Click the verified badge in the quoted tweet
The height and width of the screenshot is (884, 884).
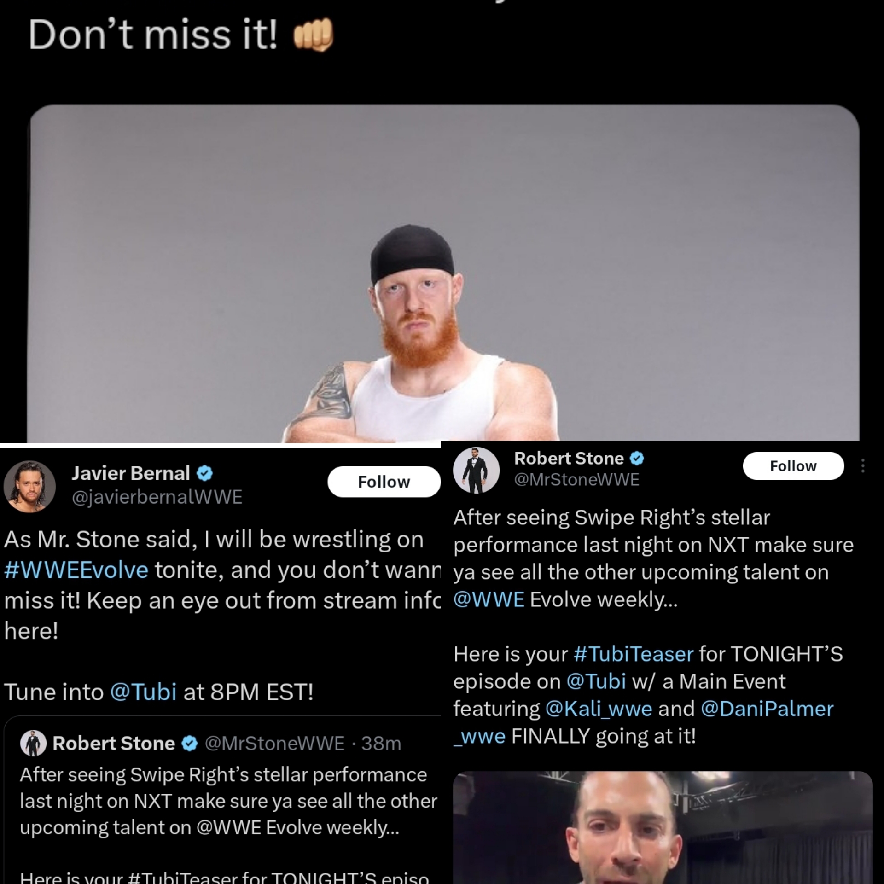[190, 744]
